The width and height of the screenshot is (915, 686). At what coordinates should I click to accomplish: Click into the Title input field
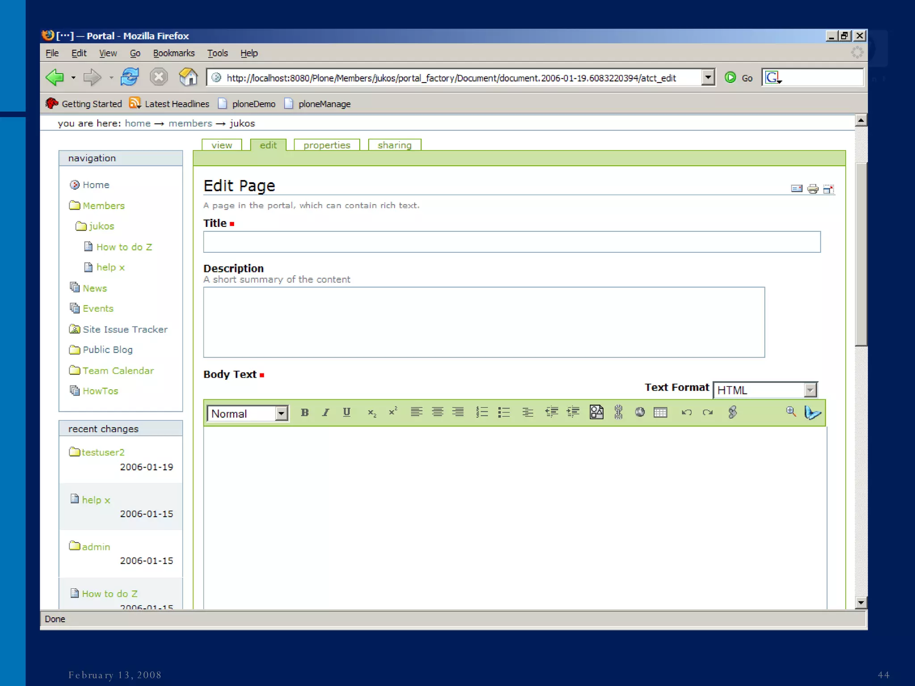point(512,242)
